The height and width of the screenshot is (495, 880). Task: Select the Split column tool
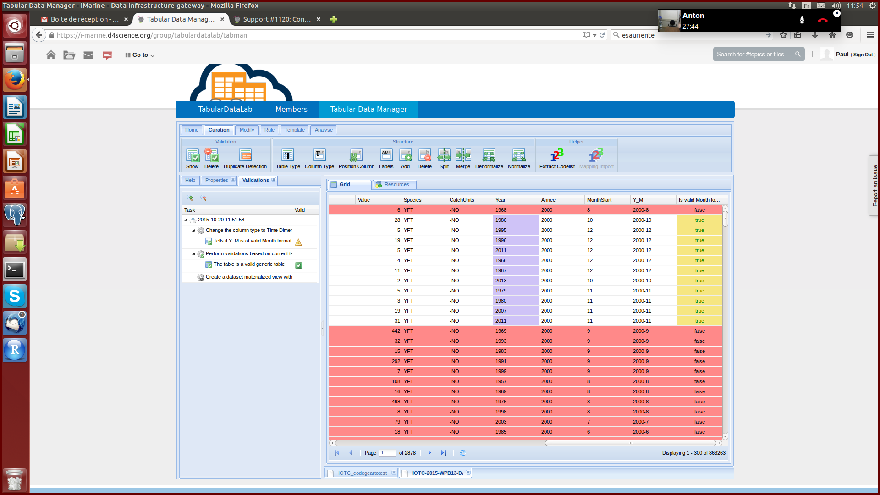(x=444, y=155)
